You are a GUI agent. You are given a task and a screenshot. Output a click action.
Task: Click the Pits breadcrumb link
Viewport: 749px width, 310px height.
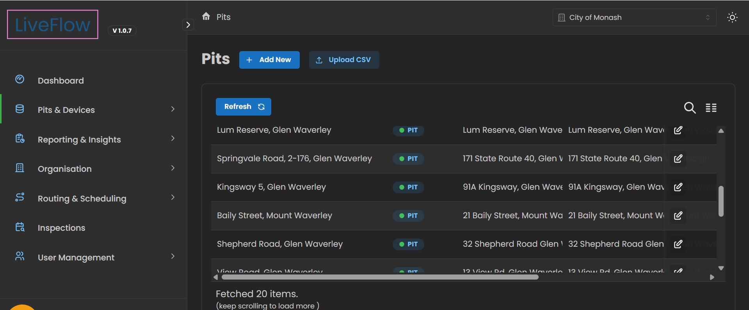(224, 17)
